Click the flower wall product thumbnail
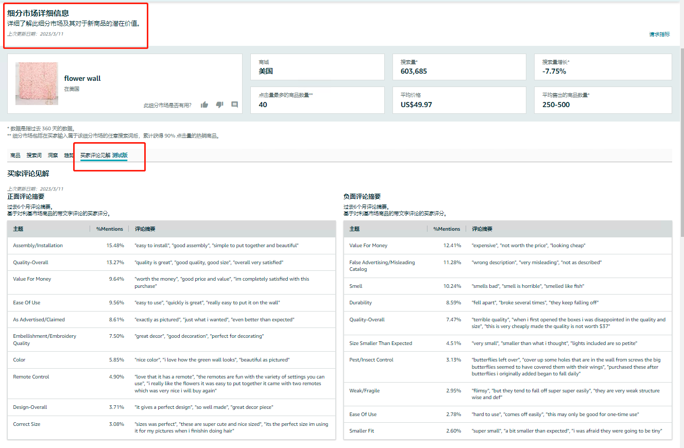This screenshot has height=448, width=684. (37, 83)
